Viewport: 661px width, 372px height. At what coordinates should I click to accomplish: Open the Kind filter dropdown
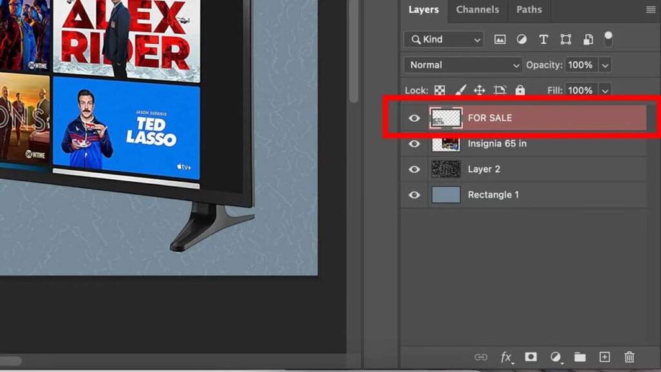coord(443,39)
